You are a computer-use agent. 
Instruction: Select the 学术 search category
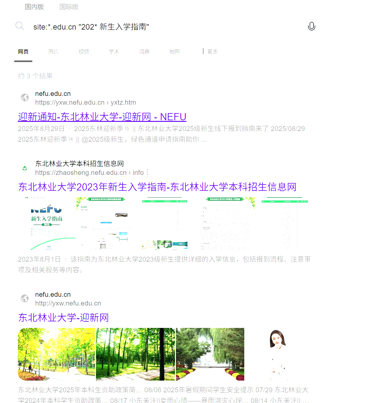pos(114,51)
